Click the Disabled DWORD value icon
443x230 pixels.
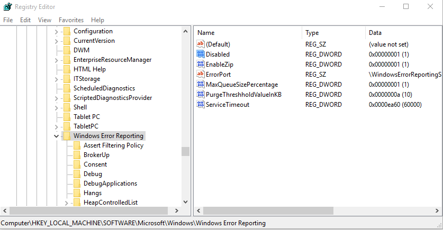click(x=201, y=54)
